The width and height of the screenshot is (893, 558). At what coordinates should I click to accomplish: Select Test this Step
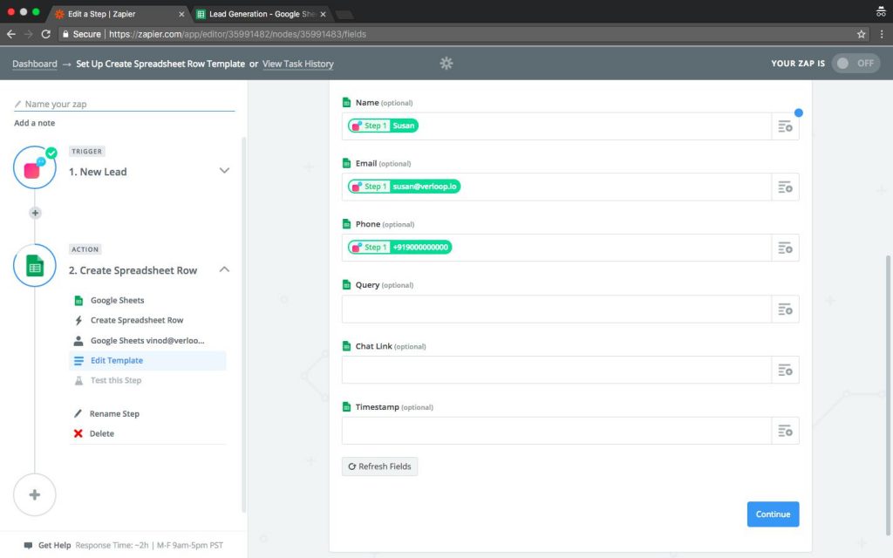tap(147, 380)
